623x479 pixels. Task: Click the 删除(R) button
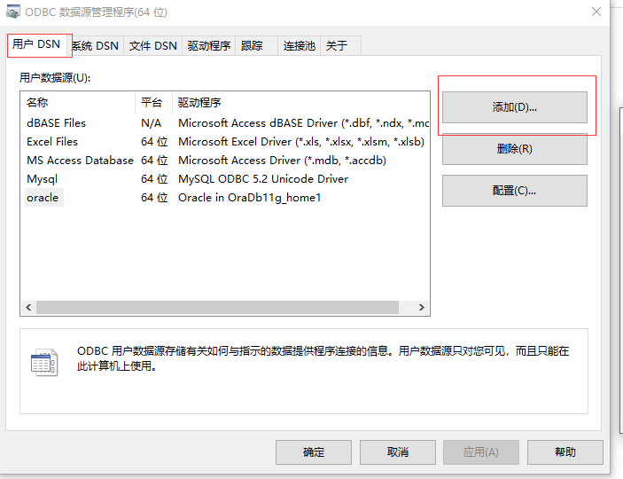point(515,149)
